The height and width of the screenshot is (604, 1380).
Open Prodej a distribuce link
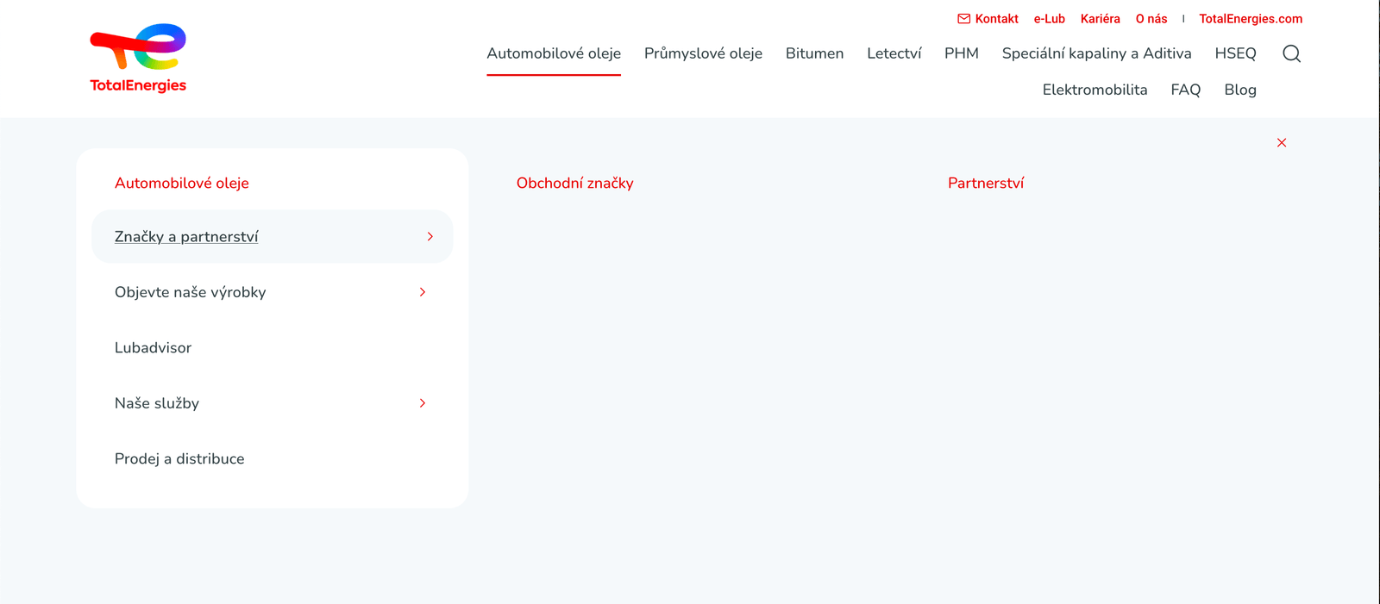coord(179,459)
